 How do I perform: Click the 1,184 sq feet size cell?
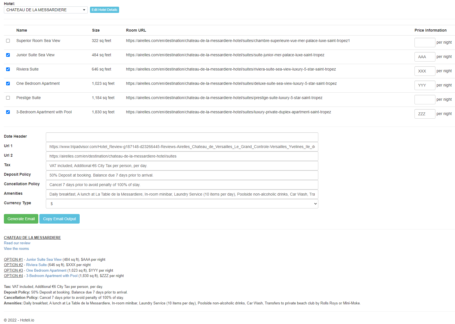103,98
